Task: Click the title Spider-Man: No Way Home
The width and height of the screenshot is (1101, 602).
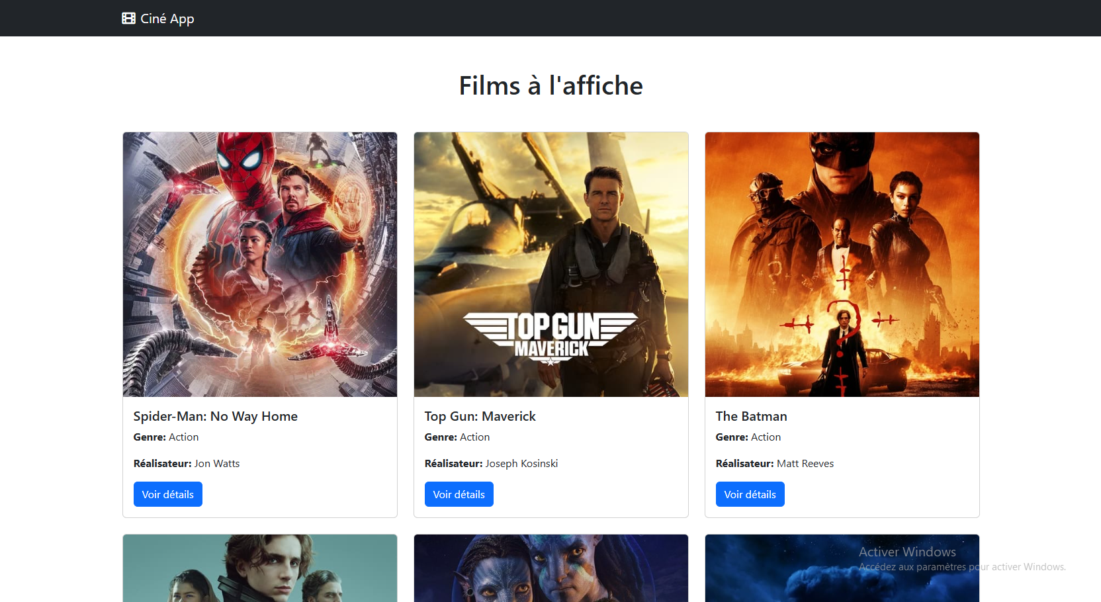Action: [216, 416]
